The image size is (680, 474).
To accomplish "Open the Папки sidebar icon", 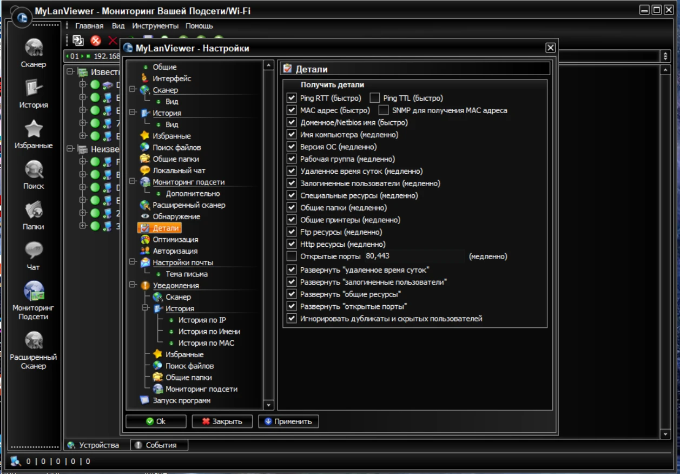I will (x=34, y=210).
